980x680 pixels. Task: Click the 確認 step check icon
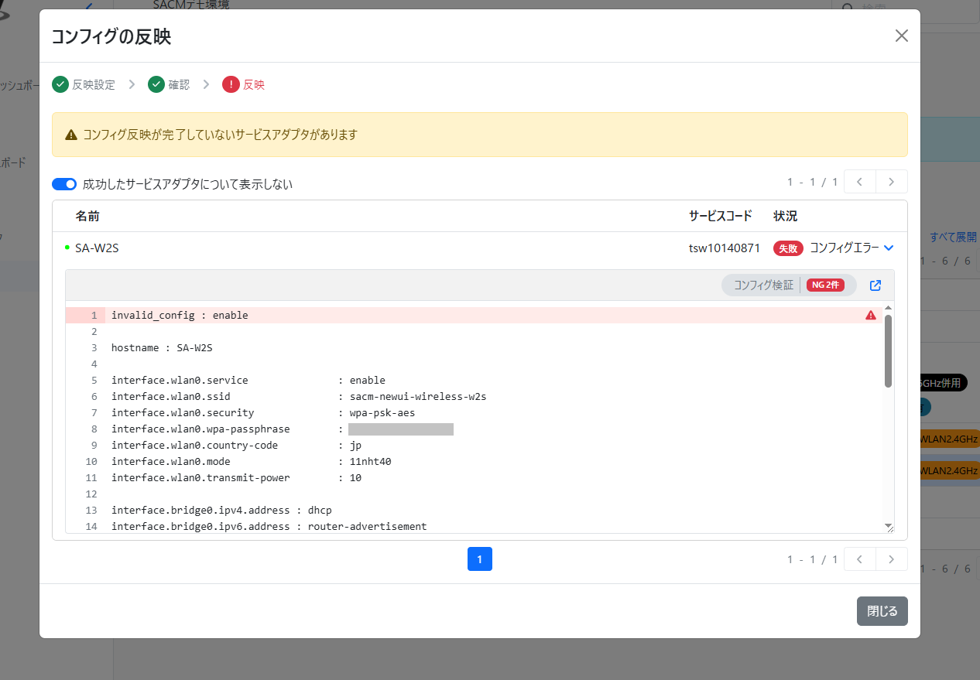(x=156, y=84)
